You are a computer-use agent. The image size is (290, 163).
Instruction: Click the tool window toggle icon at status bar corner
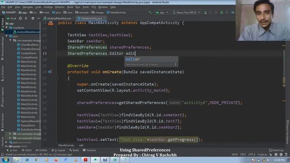pos(3,154)
